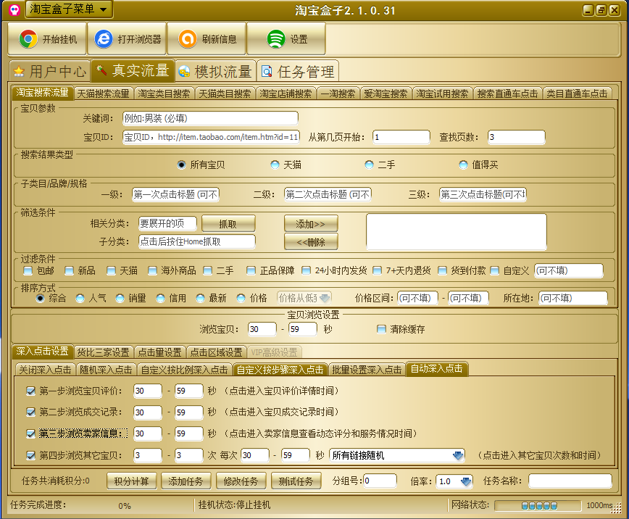
Task: Click the green icon on 设置
Action: click(x=276, y=39)
